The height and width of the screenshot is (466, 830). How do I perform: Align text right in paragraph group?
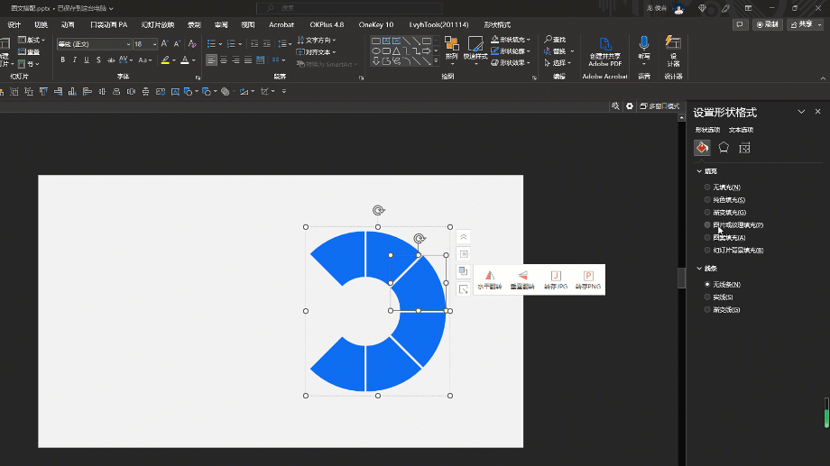235,60
